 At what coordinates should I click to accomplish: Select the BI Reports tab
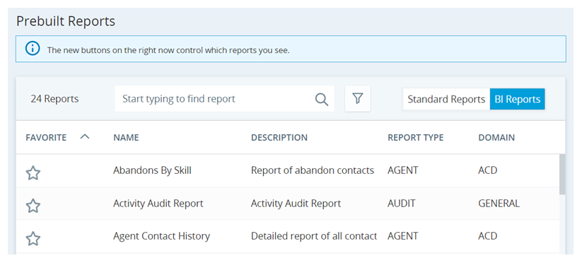pos(518,99)
